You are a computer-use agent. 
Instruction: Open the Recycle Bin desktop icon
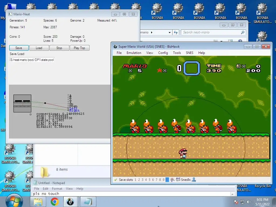[263, 186]
